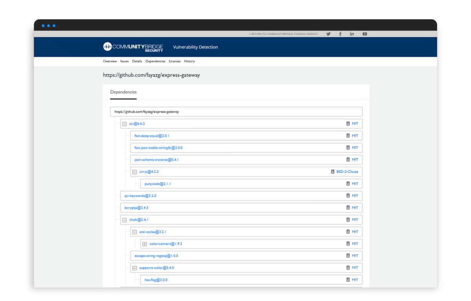The image size is (471, 301).
Task: Expand the color-convert@1.9.3 tree node
Action: (x=144, y=244)
